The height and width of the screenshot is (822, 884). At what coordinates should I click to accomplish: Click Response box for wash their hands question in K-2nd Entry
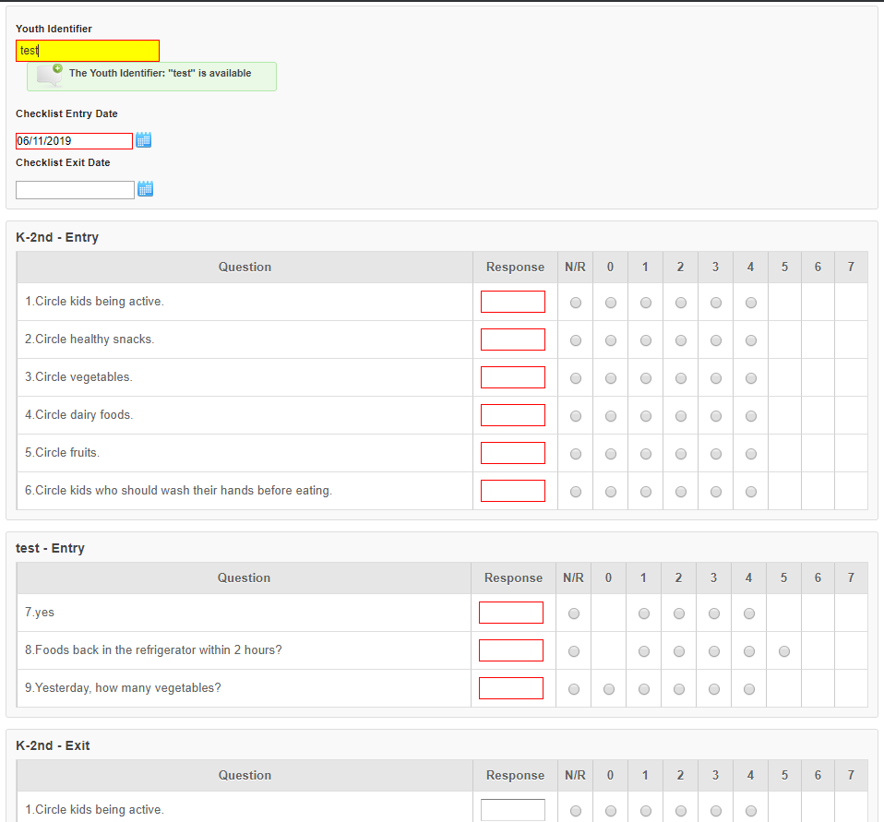[513, 491]
